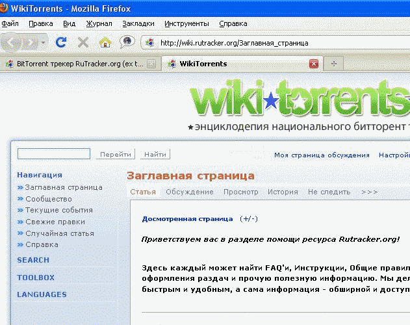Open the Закладки menu

pos(138,23)
